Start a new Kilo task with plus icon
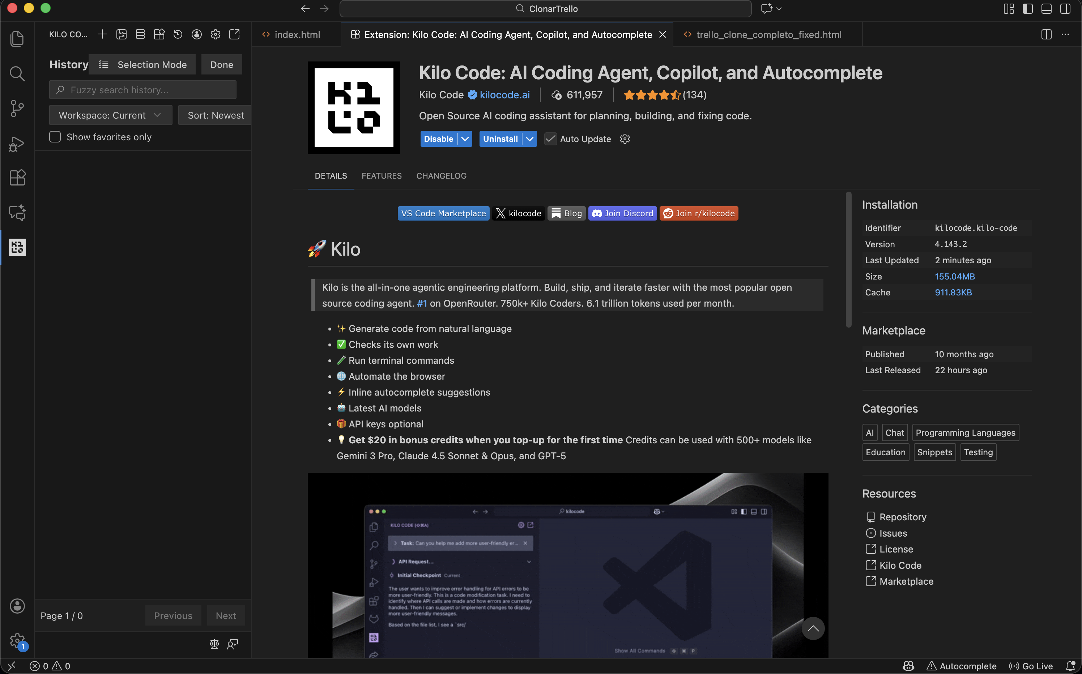The image size is (1082, 674). [102, 34]
